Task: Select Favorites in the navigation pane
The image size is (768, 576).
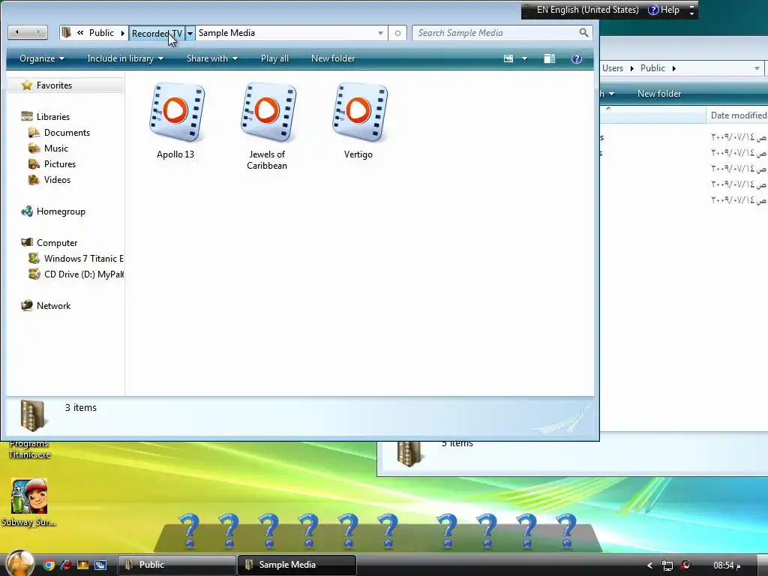Action: (x=54, y=85)
